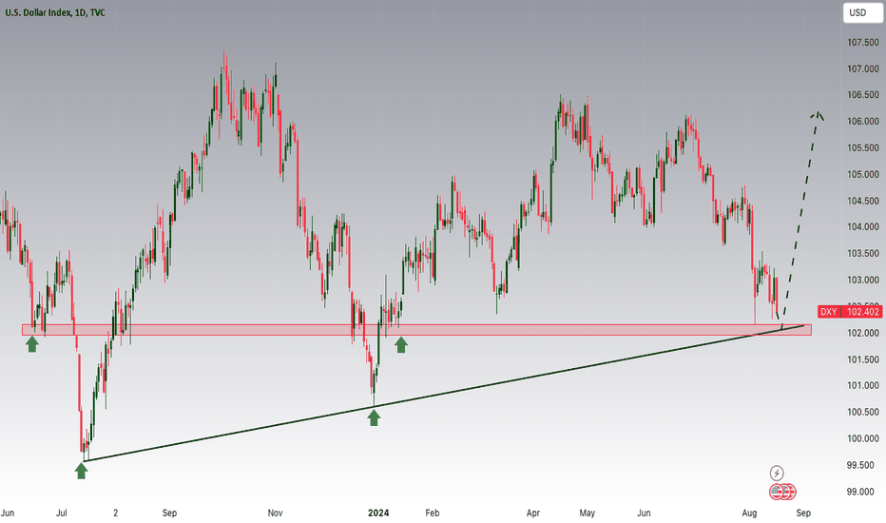Image resolution: width=886 pixels, height=523 pixels.
Task: Click the Jul label on time axis
Action: click(x=61, y=513)
